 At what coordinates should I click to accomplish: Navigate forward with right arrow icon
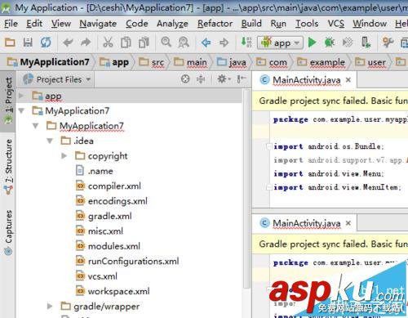click(224, 43)
